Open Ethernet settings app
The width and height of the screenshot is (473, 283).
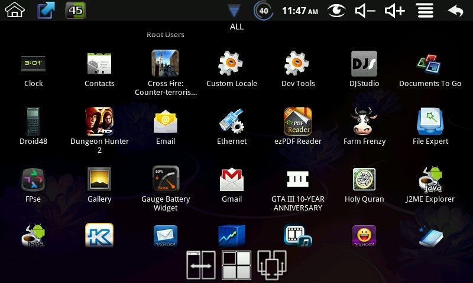(231, 121)
